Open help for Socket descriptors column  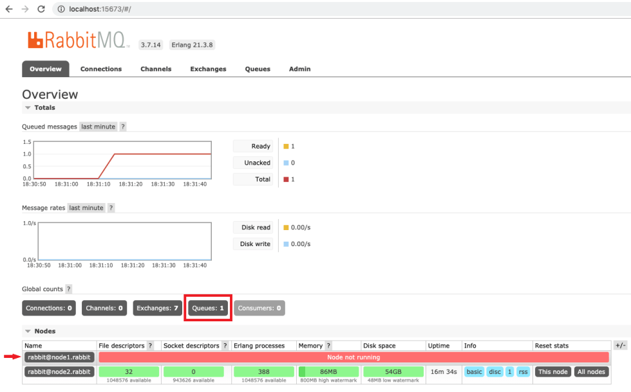(x=225, y=346)
